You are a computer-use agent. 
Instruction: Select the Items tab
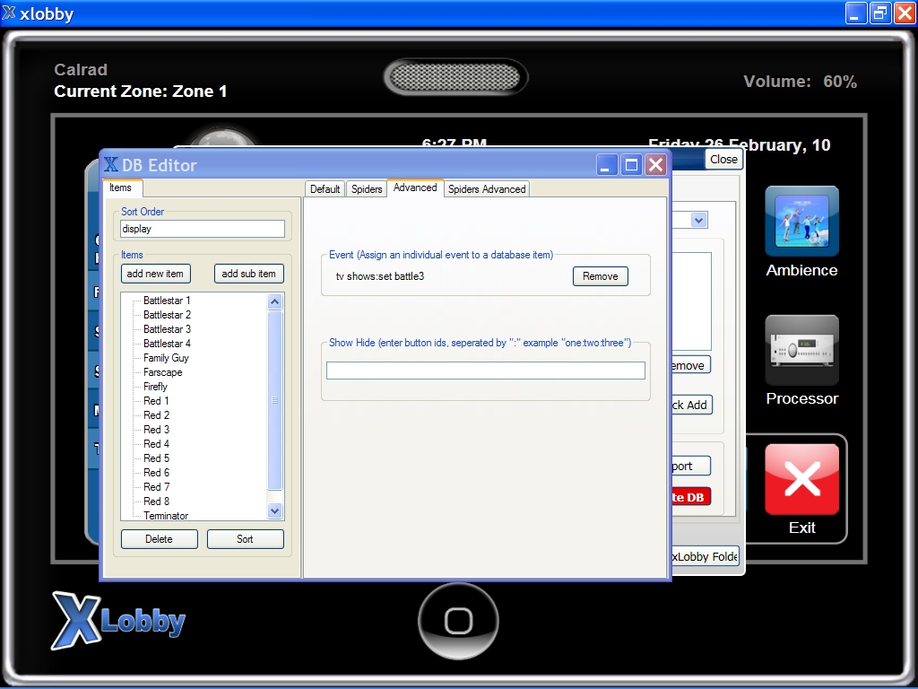[121, 188]
